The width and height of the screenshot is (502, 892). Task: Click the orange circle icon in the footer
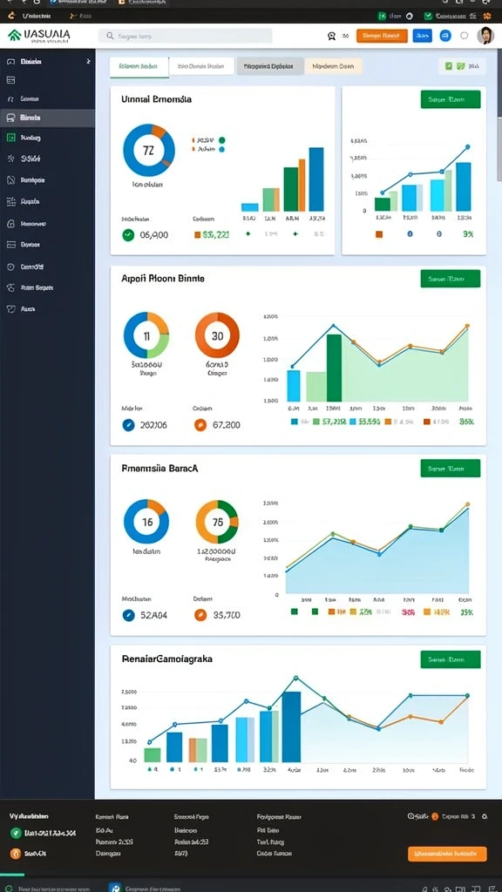pyautogui.click(x=16, y=853)
